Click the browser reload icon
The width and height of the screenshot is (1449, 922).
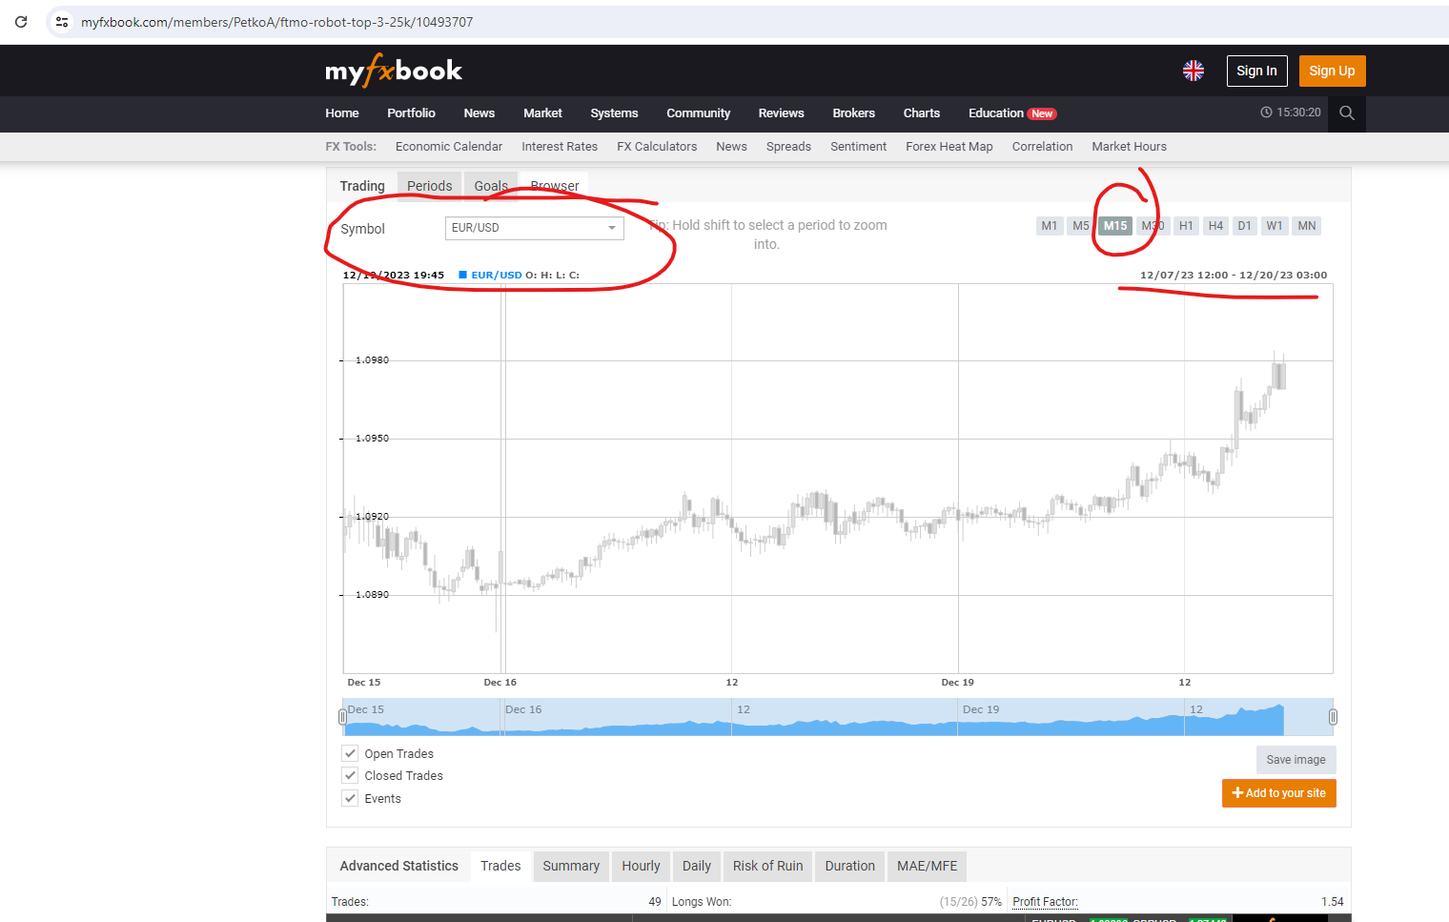coord(21,21)
